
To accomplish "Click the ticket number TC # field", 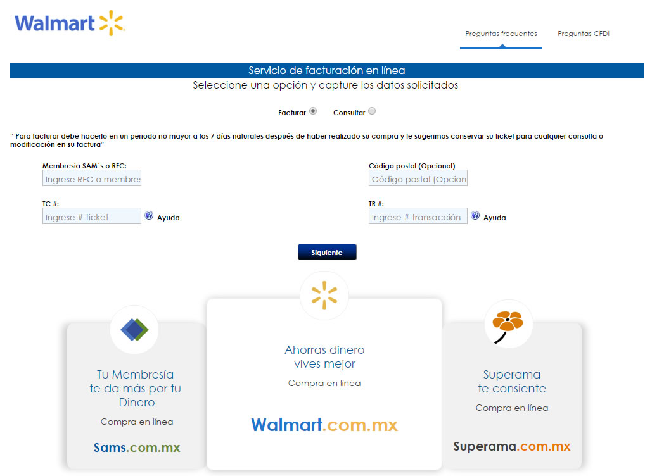I will coord(92,216).
